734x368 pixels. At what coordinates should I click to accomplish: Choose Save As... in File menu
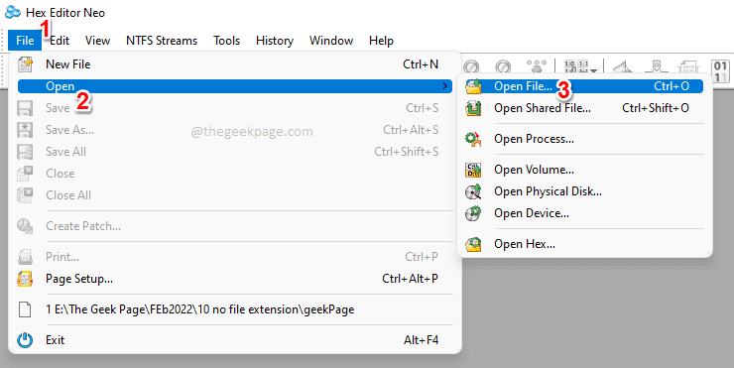tap(235, 130)
